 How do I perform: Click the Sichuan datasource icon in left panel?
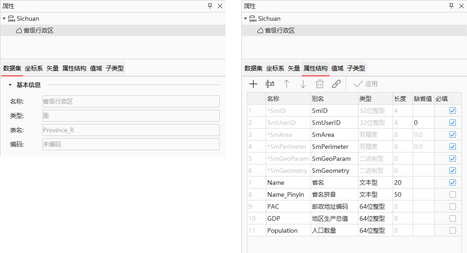coord(12,19)
